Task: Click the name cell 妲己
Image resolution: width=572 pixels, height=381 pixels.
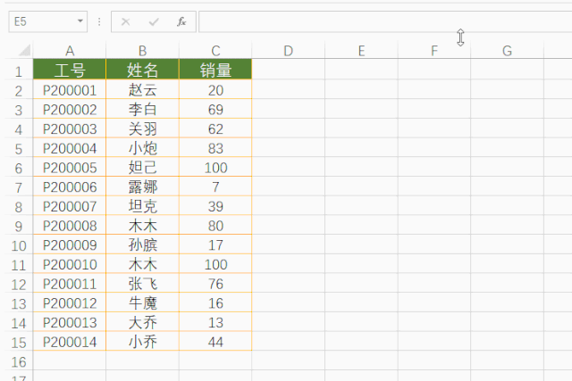Action: [x=143, y=167]
